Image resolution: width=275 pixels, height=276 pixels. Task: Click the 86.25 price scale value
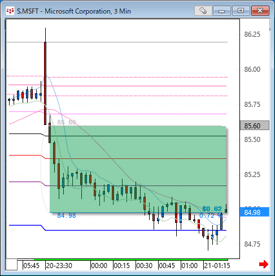pyautogui.click(x=252, y=34)
